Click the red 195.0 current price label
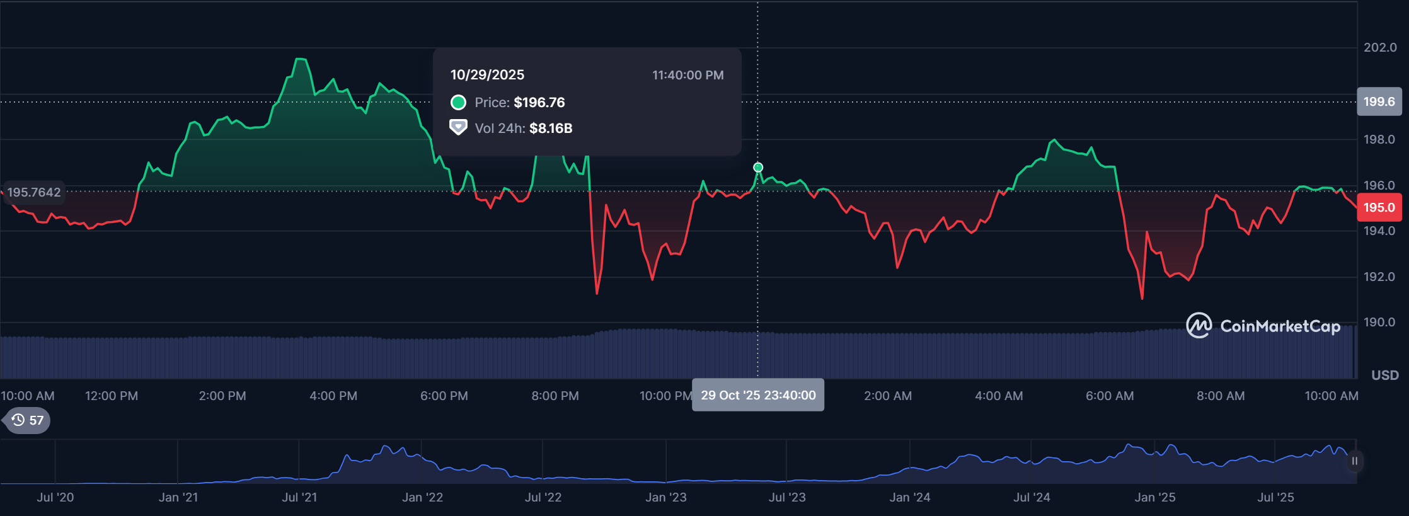This screenshot has width=1409, height=516. tap(1379, 208)
